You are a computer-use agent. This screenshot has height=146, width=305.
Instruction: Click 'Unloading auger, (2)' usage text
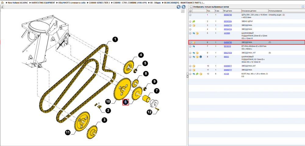pos(277,15)
